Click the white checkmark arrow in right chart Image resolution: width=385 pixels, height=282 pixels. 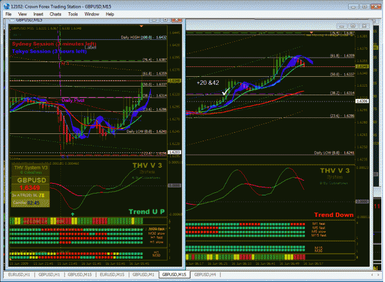[x=225, y=92]
